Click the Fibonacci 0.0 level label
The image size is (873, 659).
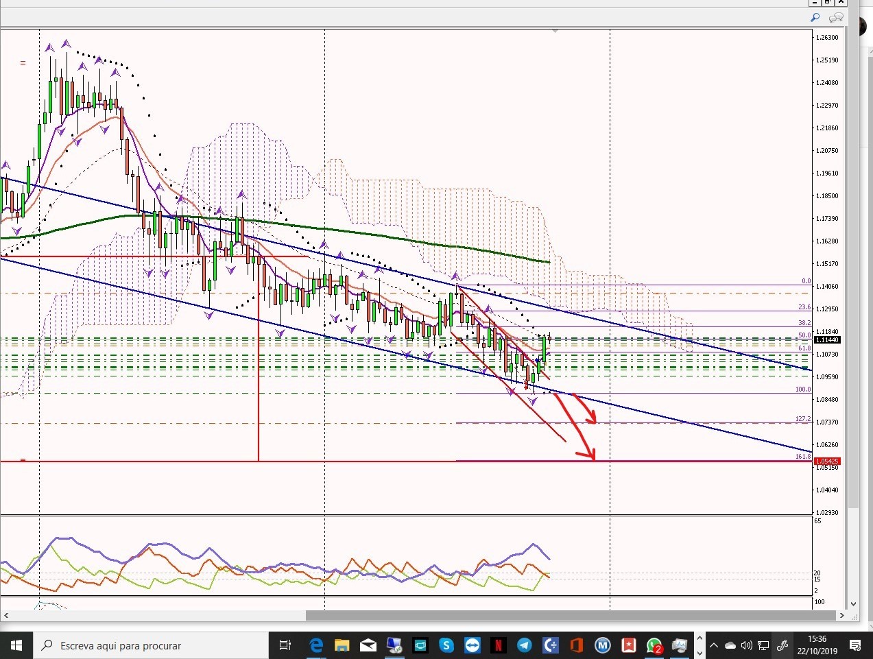(x=806, y=281)
